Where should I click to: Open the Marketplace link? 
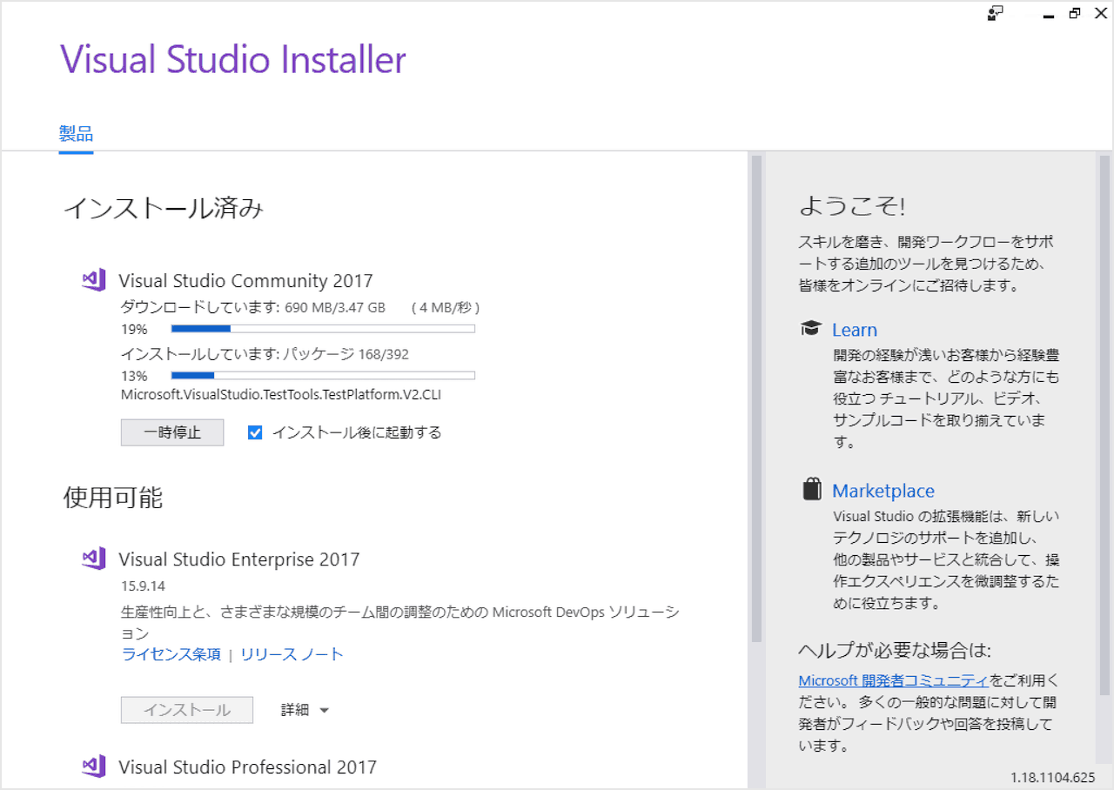point(883,491)
